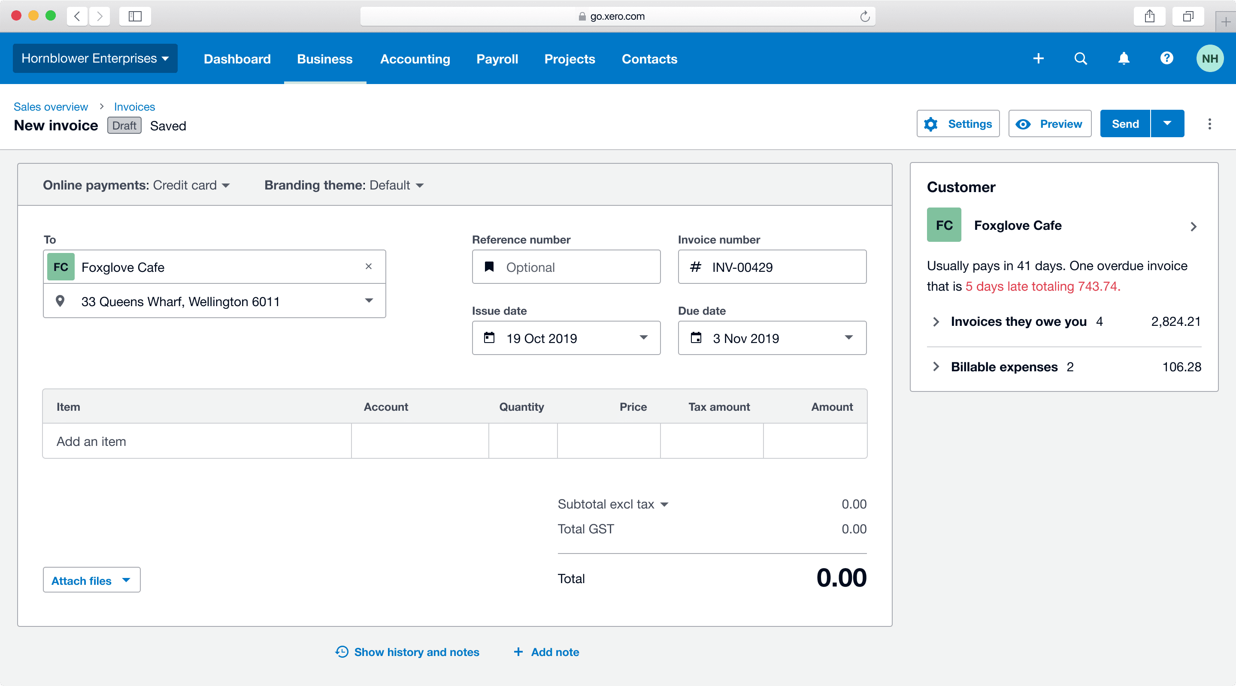
Task: Click the Reference number Optional field
Action: click(566, 267)
